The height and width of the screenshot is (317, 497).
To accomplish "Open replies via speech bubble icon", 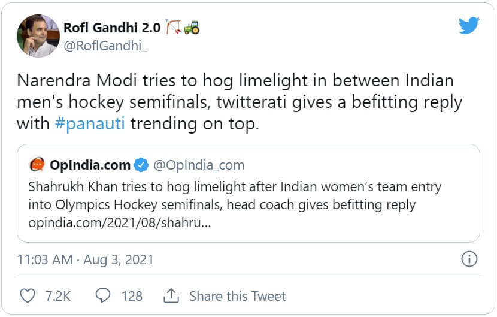I will point(104,295).
